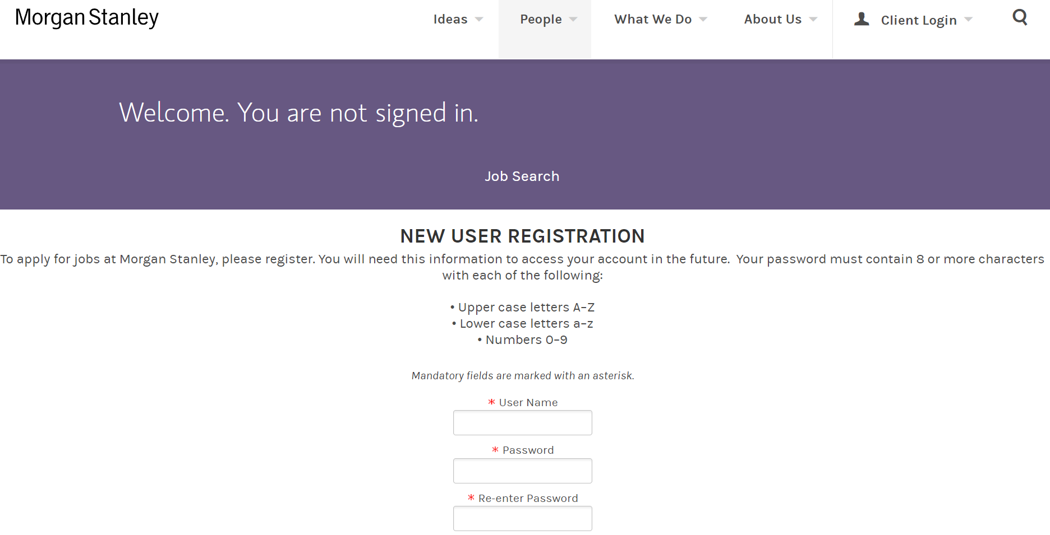Screen dimensions: 1050x535
Task: Click the search magnifier icon
Action: click(1020, 18)
